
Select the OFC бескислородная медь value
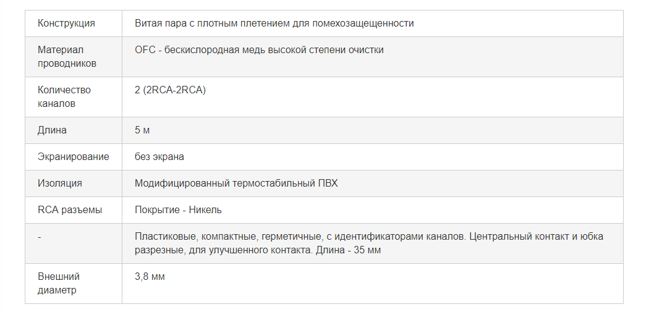[259, 50]
